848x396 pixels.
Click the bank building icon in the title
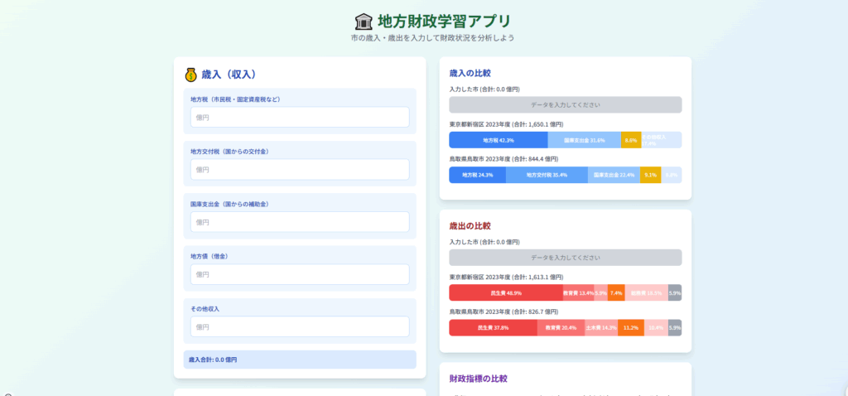tap(363, 22)
